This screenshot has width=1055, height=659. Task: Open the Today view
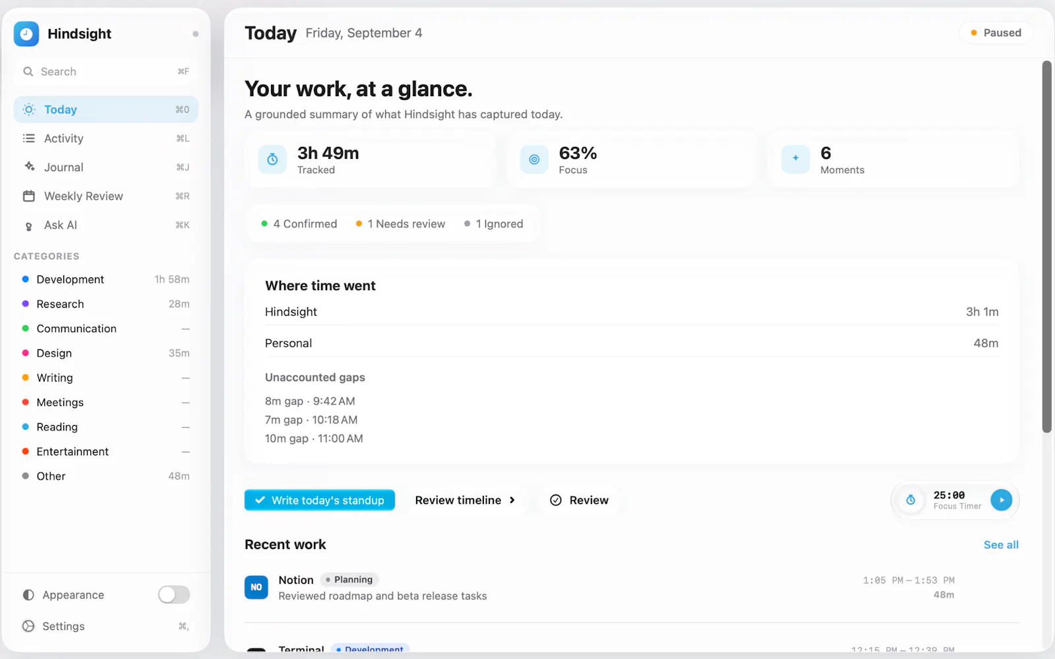pos(106,109)
